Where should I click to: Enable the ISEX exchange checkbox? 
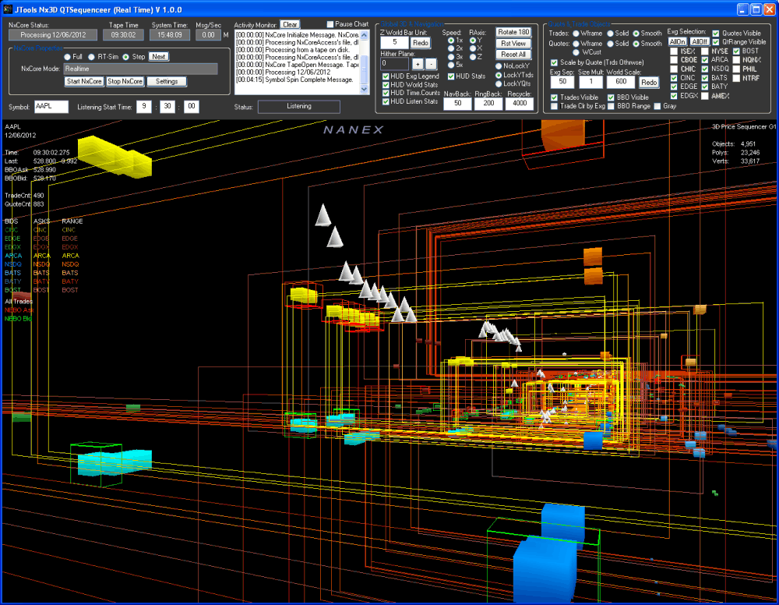674,51
